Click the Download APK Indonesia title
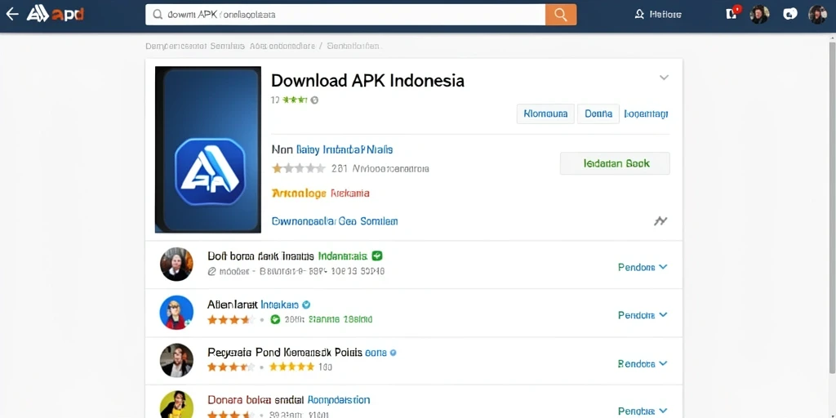836x418 pixels. 367,81
